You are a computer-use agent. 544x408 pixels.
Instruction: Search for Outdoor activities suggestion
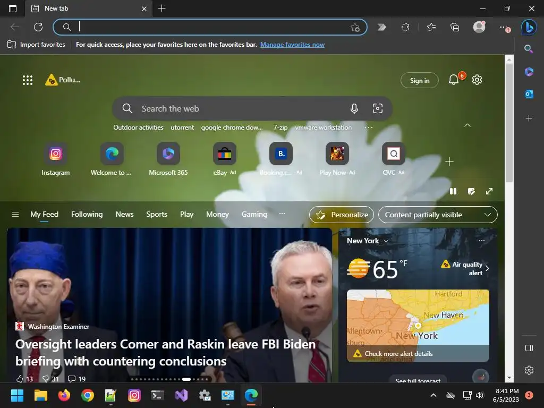[138, 127]
